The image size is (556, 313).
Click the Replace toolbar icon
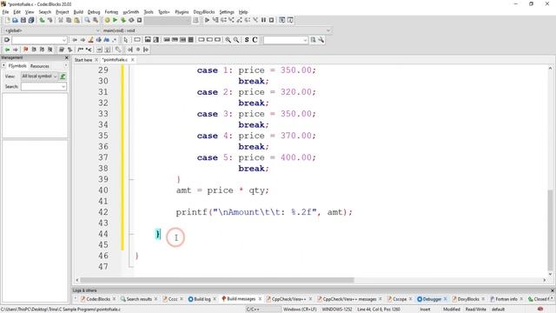[96, 20]
